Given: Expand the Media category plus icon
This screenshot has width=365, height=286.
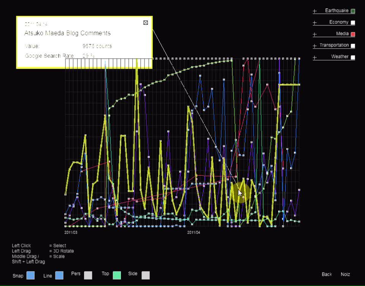Looking at the screenshot, I should pos(314,34).
